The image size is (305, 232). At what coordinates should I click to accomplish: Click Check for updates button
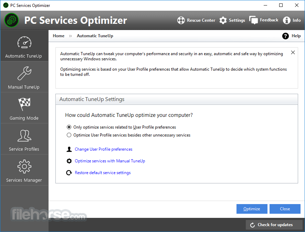[x=274, y=225]
